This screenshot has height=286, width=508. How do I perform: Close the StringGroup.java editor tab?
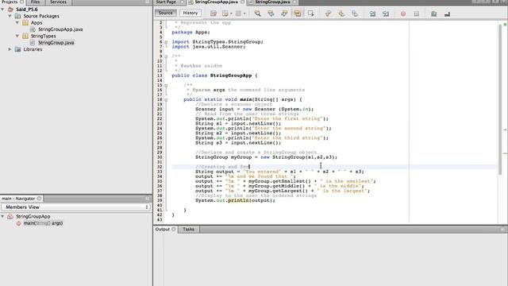(x=294, y=2)
